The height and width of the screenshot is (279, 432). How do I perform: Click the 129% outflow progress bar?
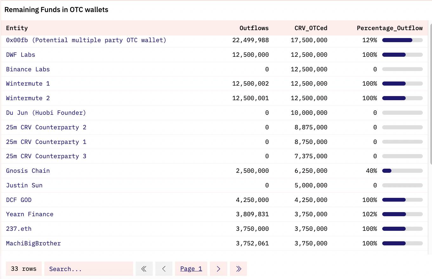click(x=403, y=40)
